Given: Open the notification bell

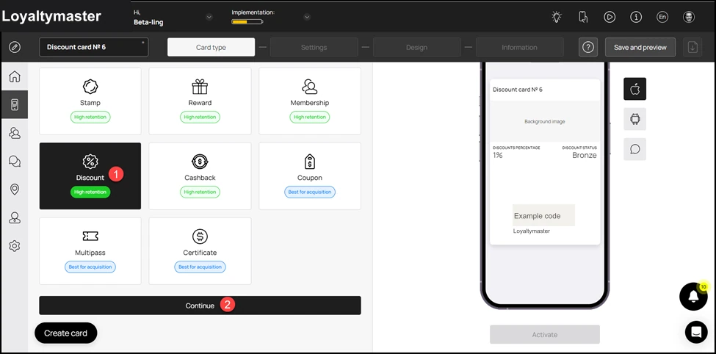Looking at the screenshot, I should pos(693,297).
